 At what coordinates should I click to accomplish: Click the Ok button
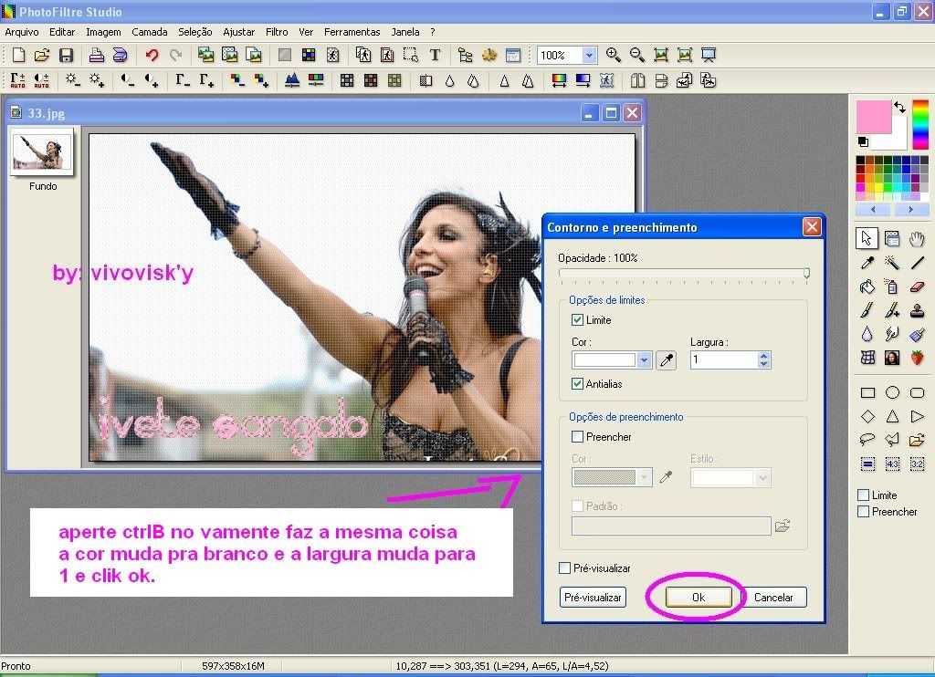pos(699,598)
